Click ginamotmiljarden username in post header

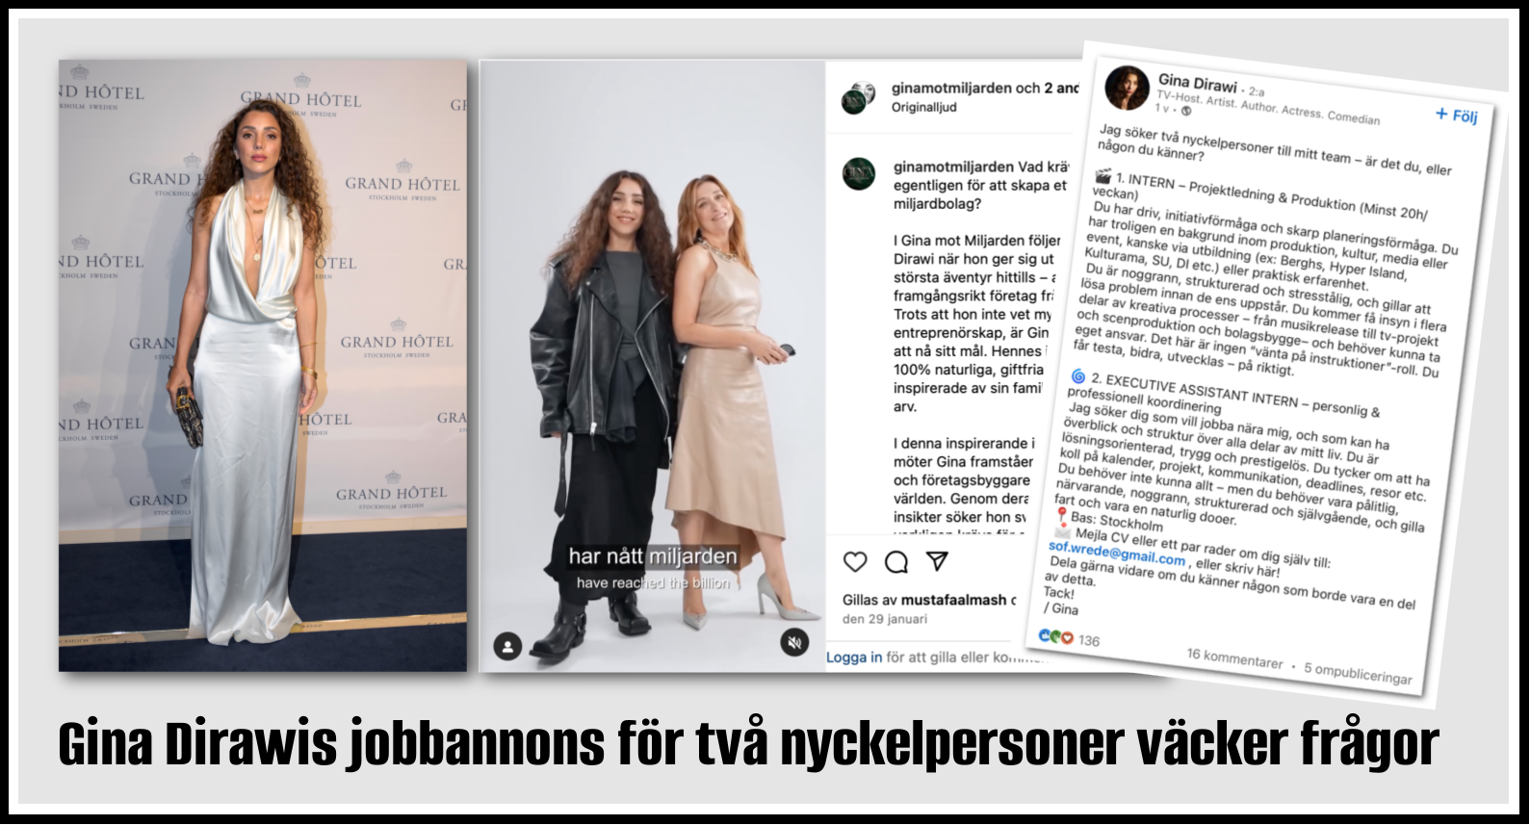[x=951, y=88]
